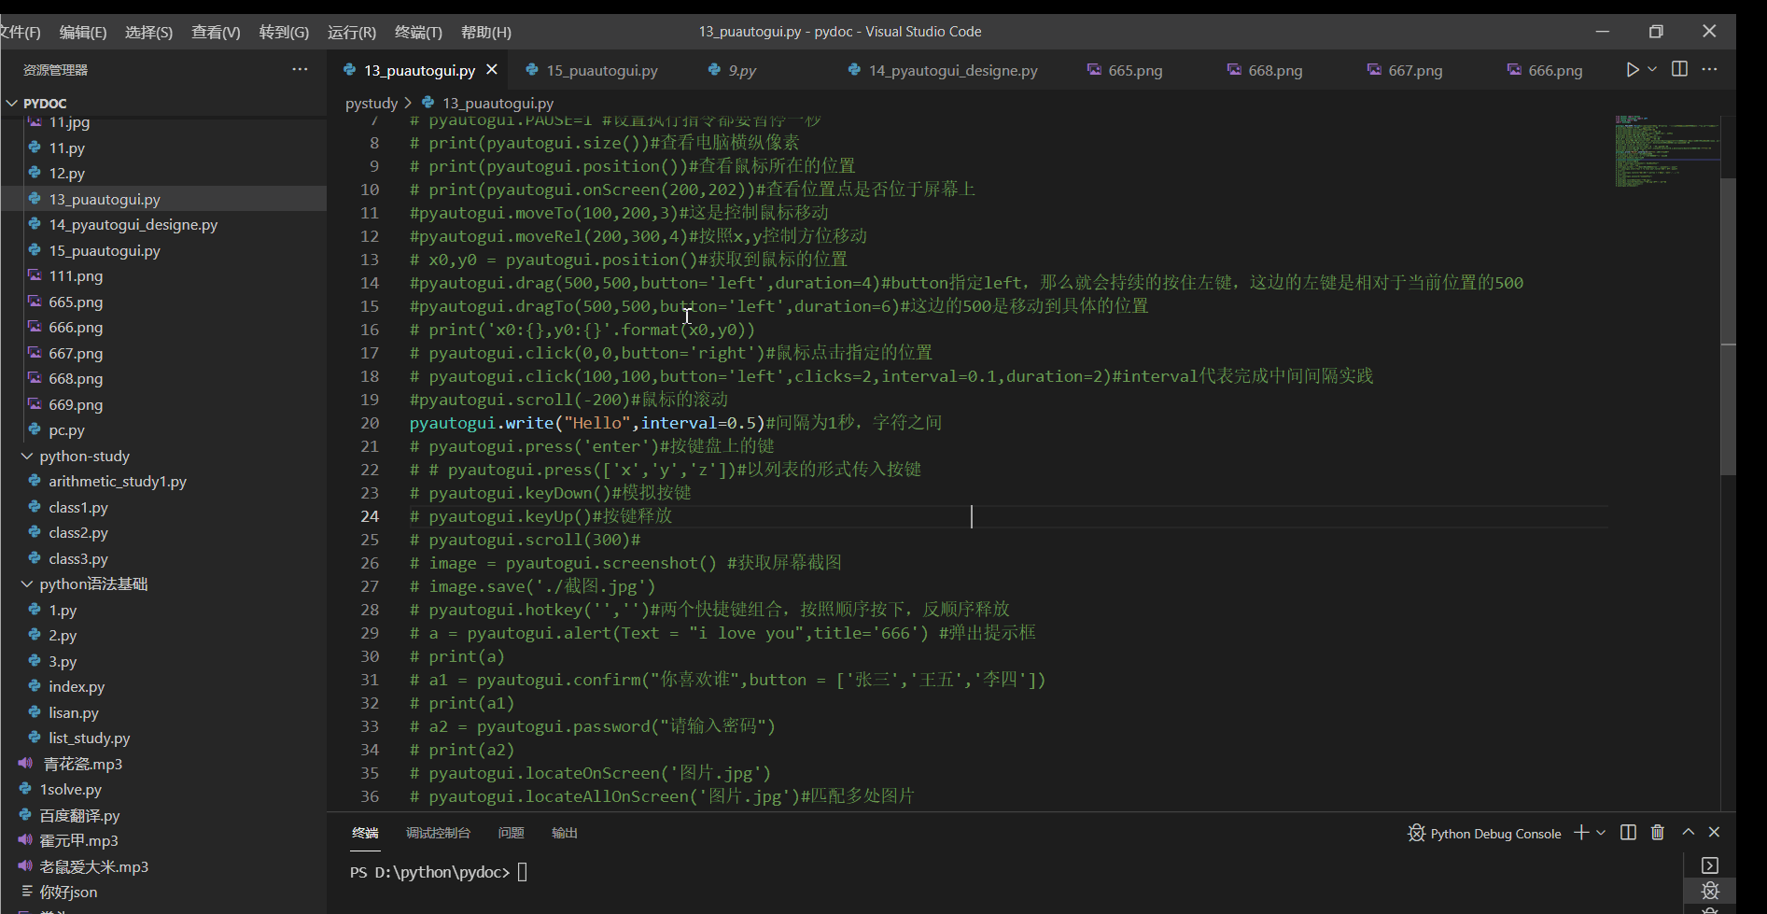Open pc.py in explorer

[x=66, y=429]
